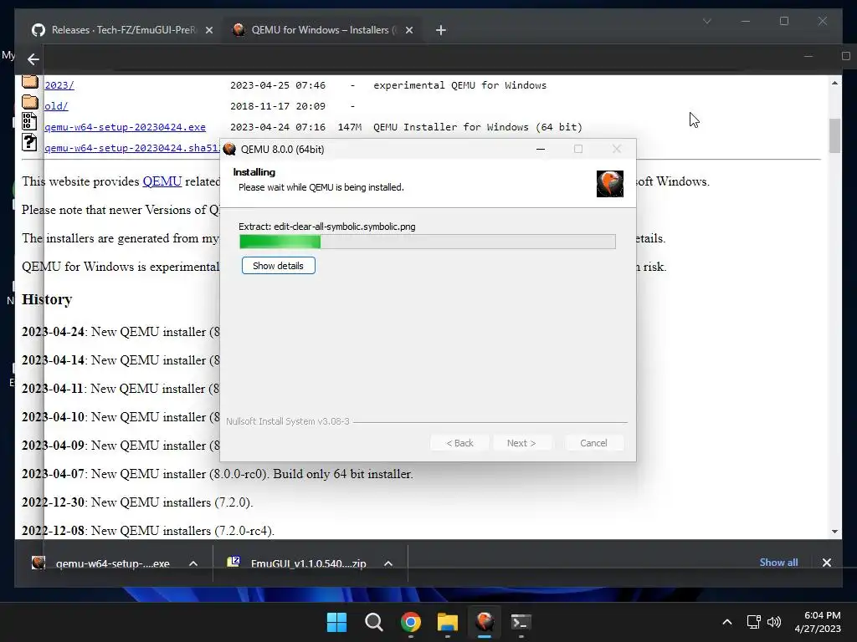This screenshot has height=642, width=857.
Task: Expand options for EmuGUI zip download
Action: point(388,563)
